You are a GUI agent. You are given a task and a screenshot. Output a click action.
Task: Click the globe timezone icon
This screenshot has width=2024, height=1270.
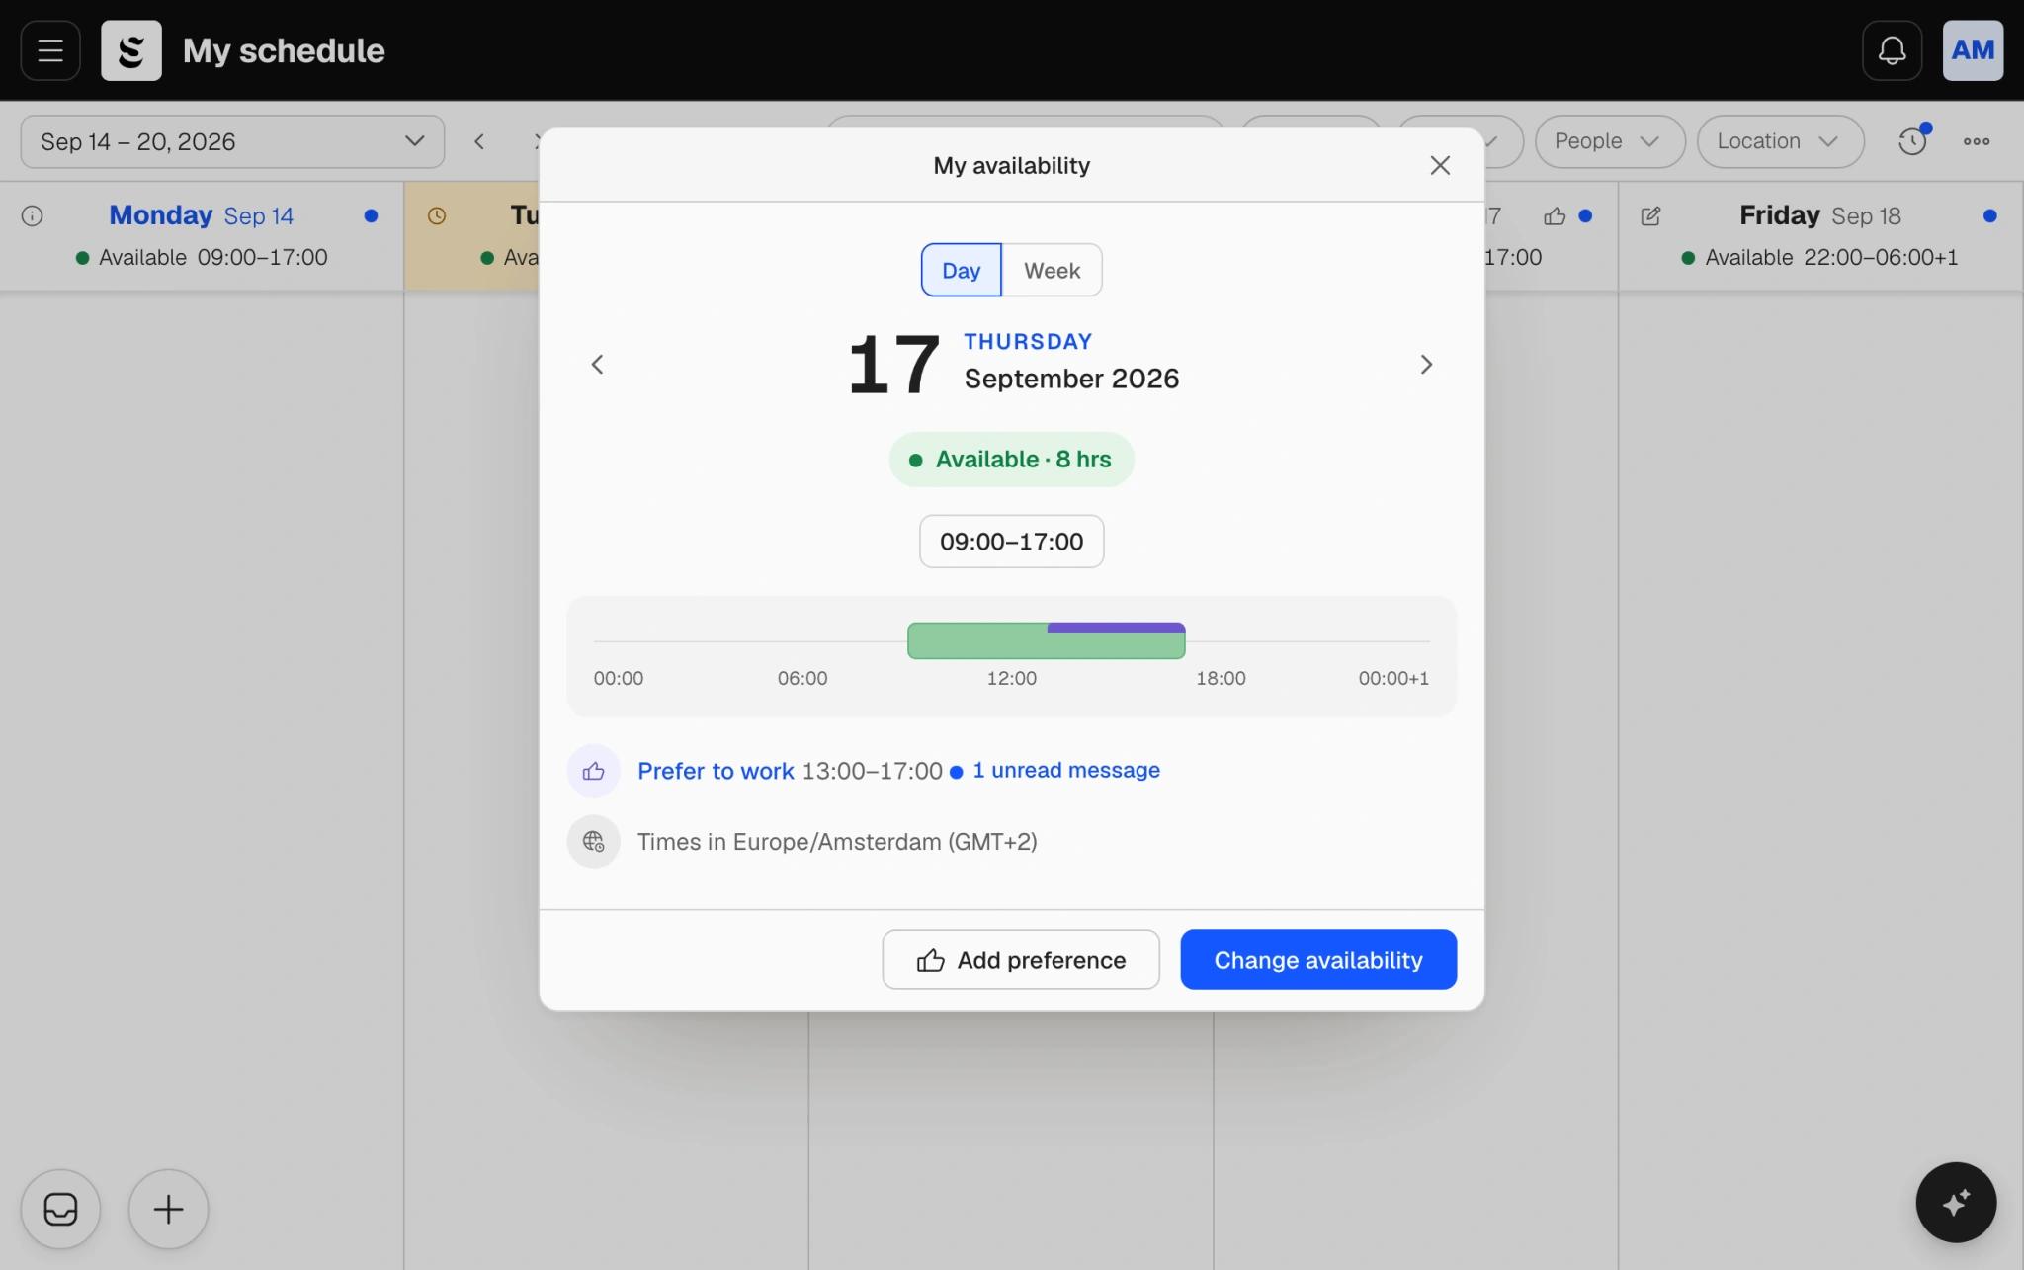click(593, 841)
